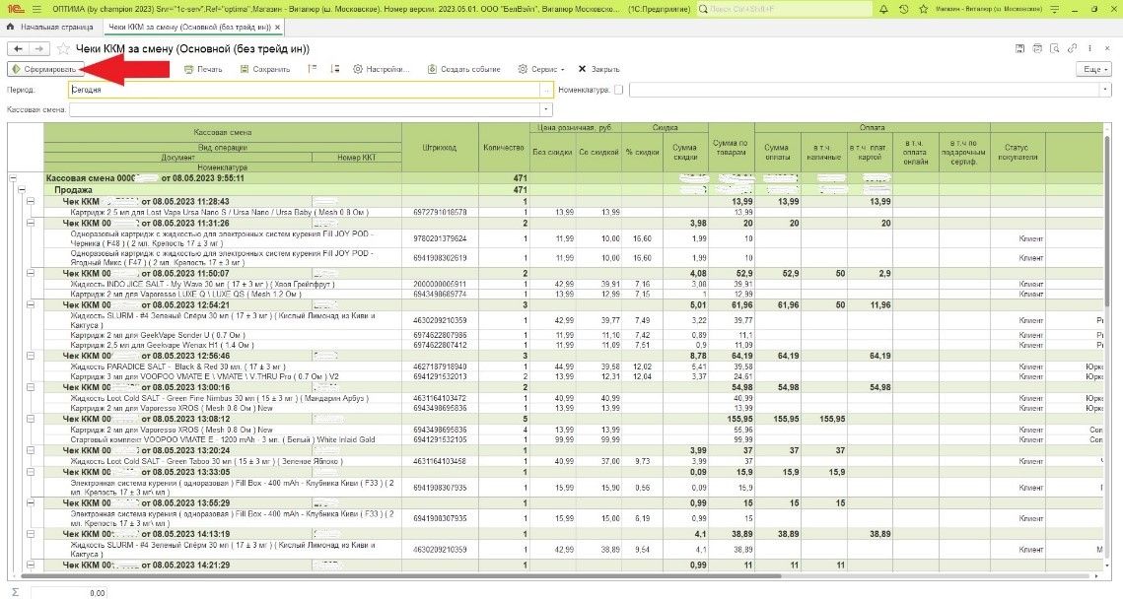The width and height of the screenshot is (1123, 599).
Task: Open the Сервис dropdown menu
Action: (x=541, y=69)
